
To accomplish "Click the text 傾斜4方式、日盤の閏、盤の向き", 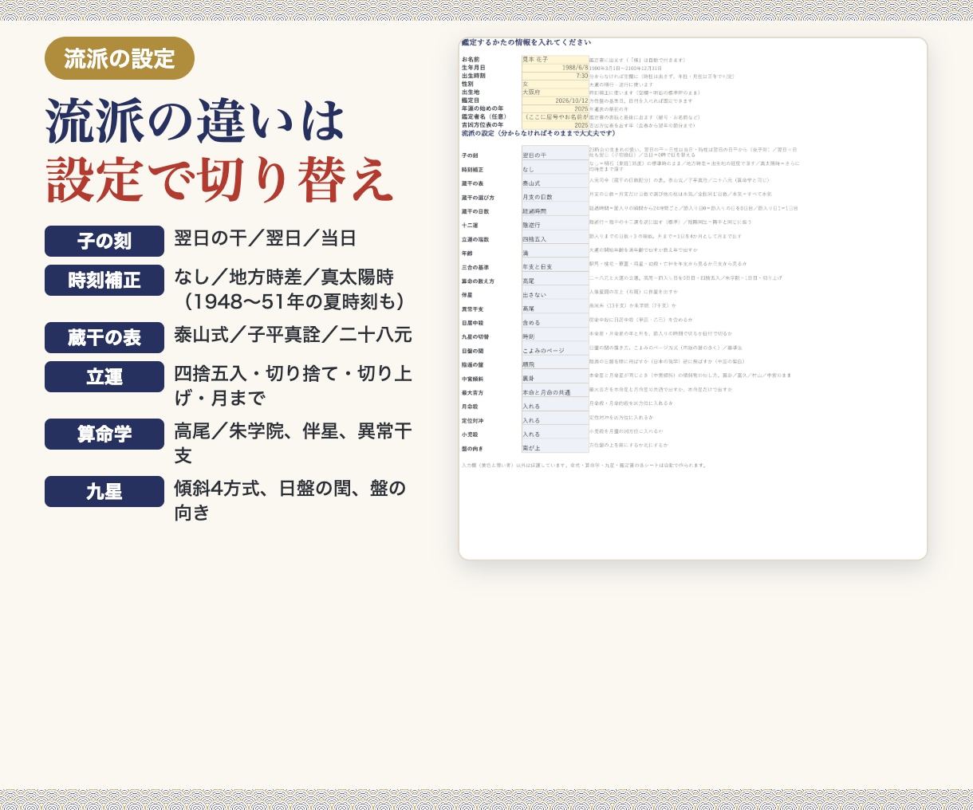I will (x=290, y=500).
